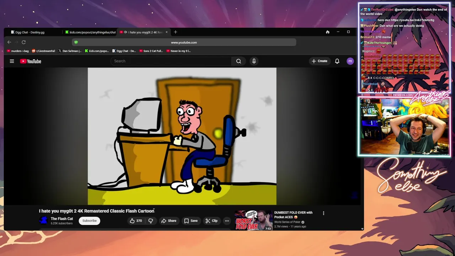Click the video player to pause
Image resolution: width=455 pixels, height=256 pixels.
182,136
